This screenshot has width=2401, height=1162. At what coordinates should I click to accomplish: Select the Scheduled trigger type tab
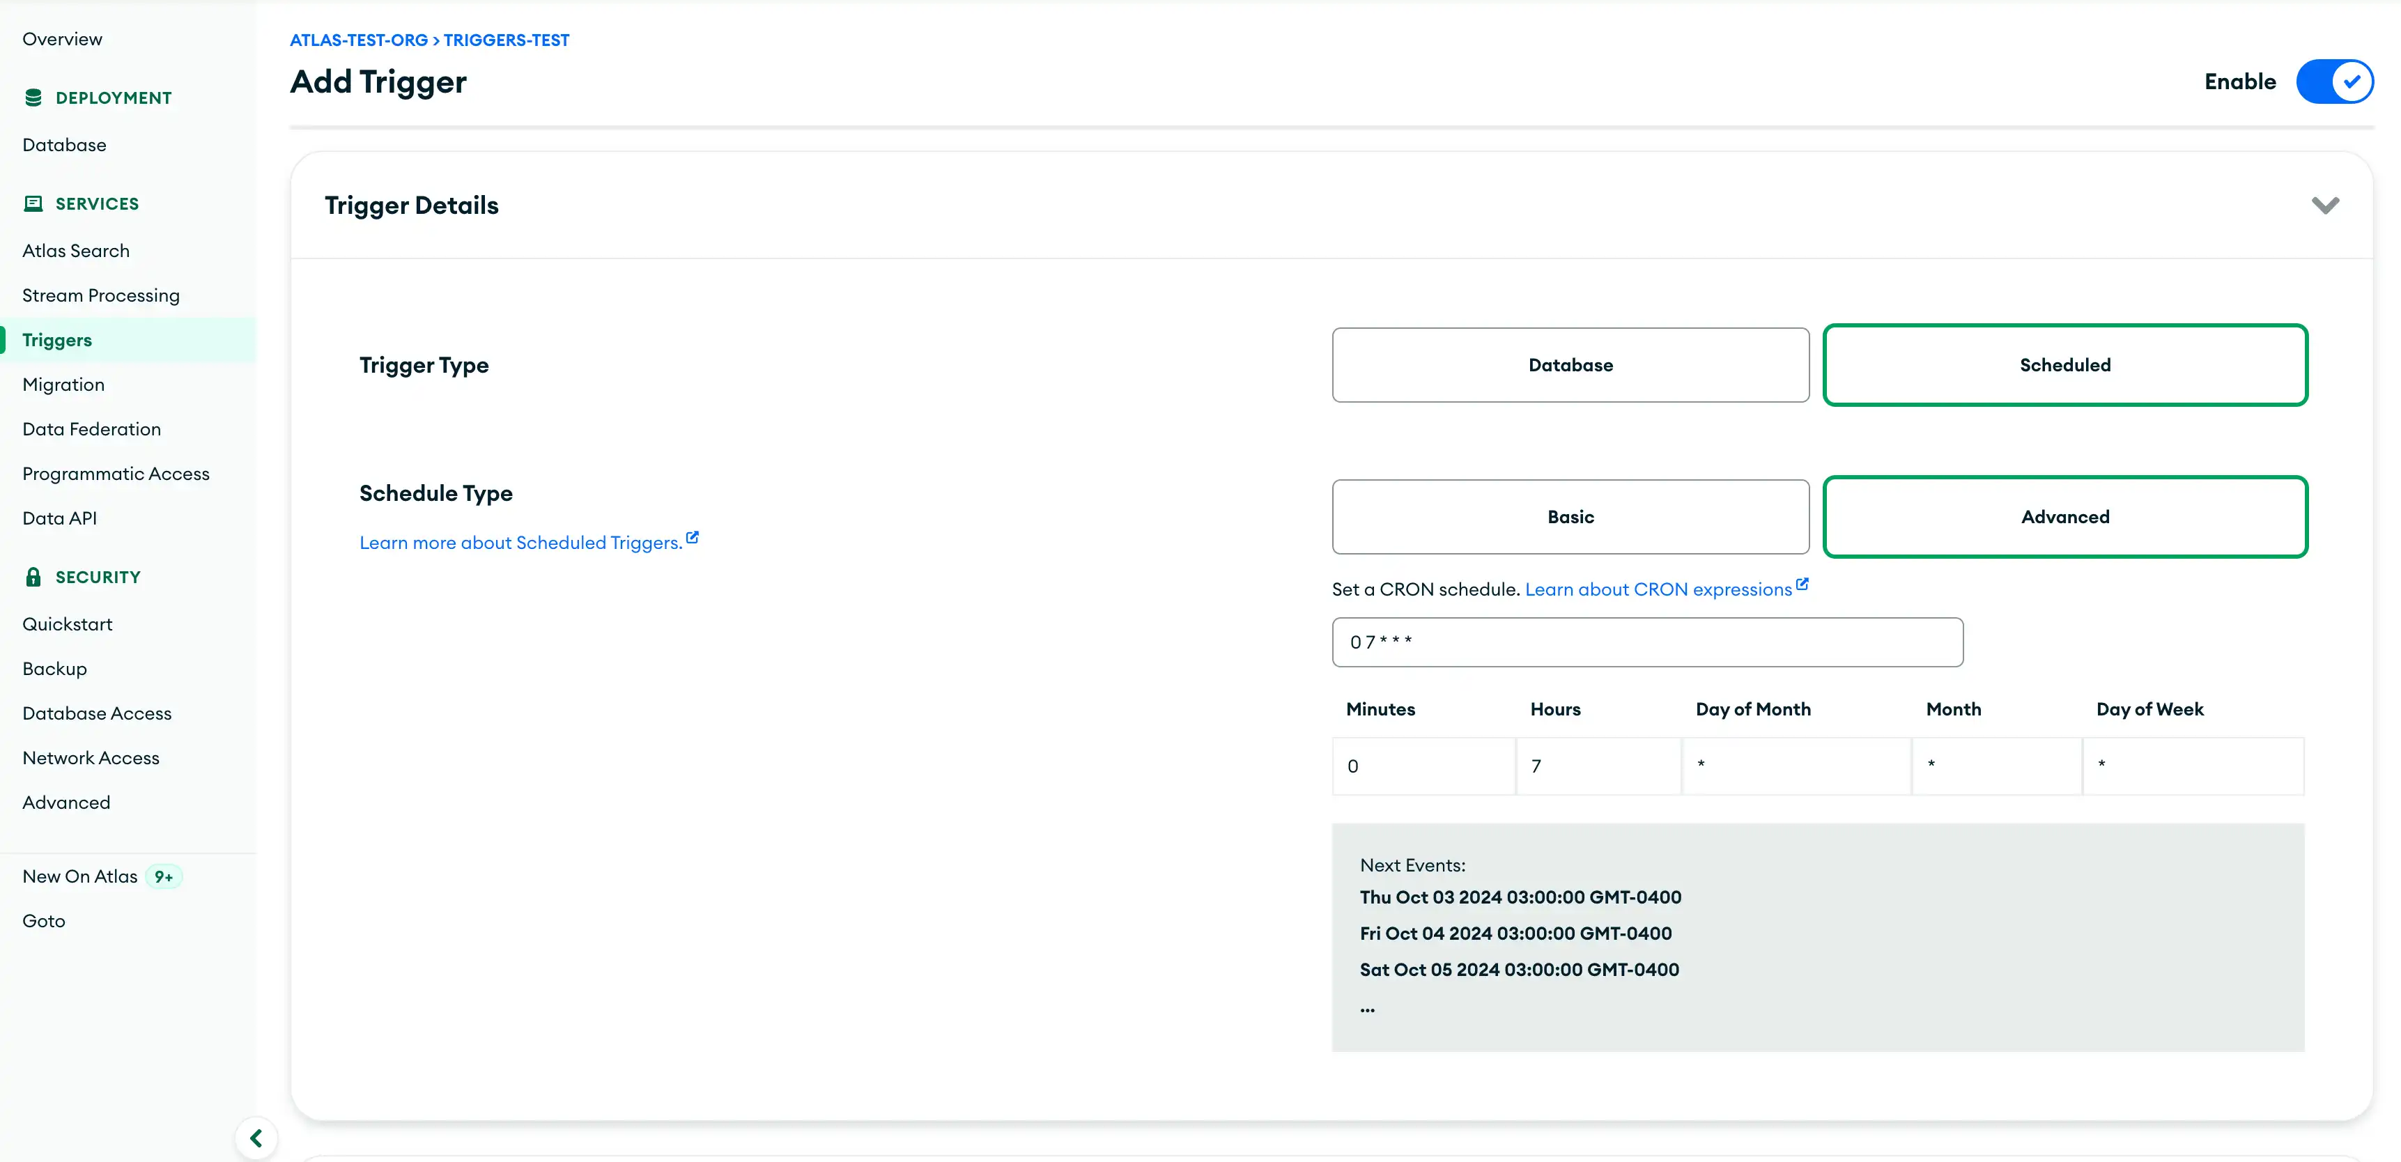2064,364
